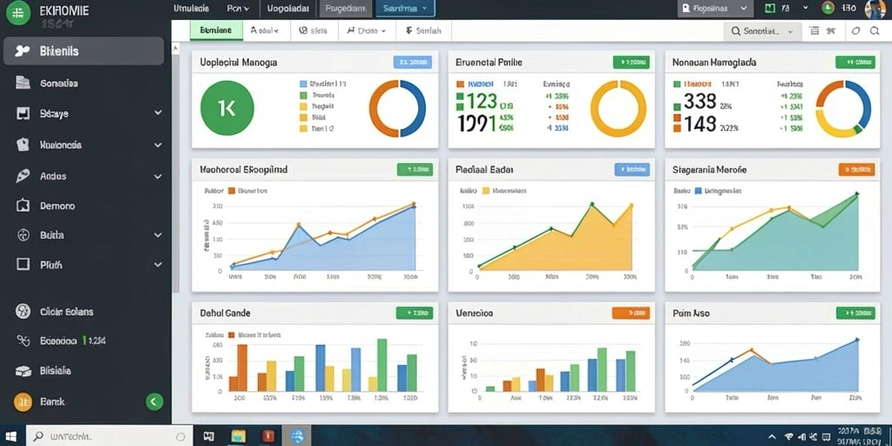Open the Sarıtma dropdown in the top bar
Screen dimensions: 892x446
tap(405, 9)
